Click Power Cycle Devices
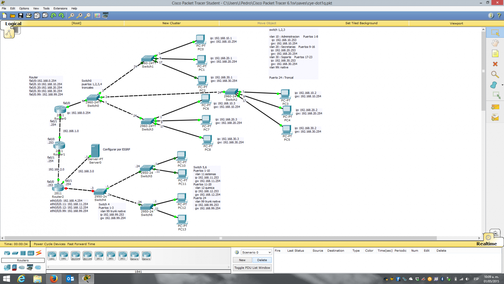 [49, 244]
